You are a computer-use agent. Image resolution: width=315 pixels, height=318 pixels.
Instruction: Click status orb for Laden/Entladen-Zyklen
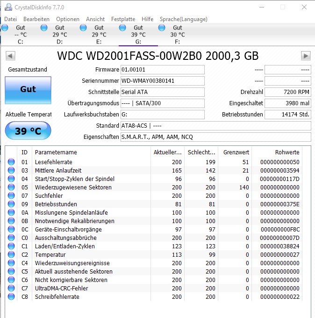click(x=11, y=246)
